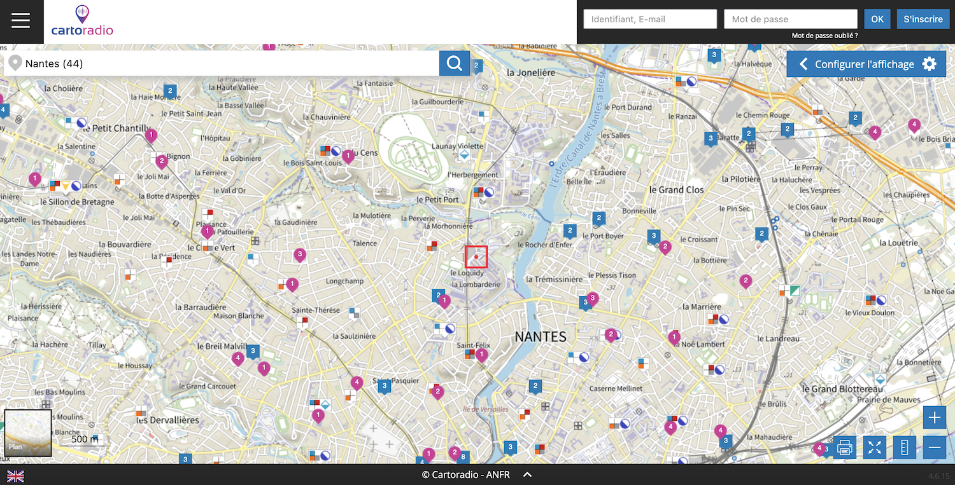
Task: Open the hamburger main menu
Action: pyautogui.click(x=21, y=21)
